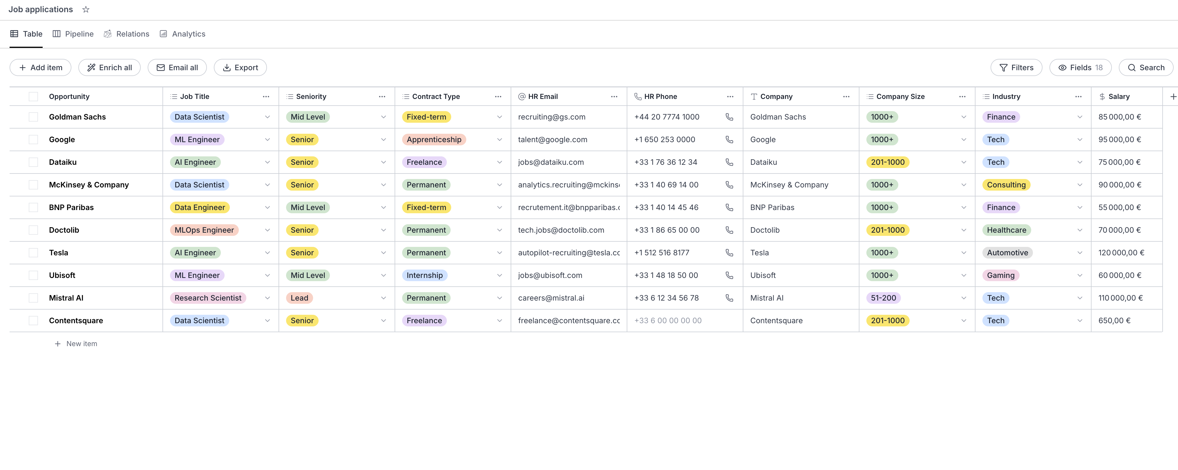
Task: Call Goldman Sachs HR phone icon
Action: 729,117
